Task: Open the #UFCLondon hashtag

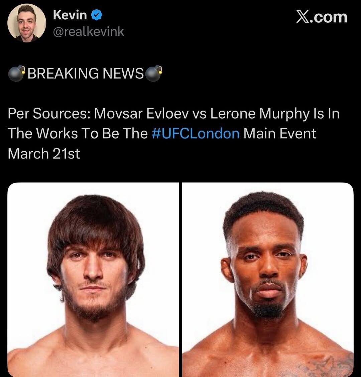Action: pyautogui.click(x=195, y=133)
